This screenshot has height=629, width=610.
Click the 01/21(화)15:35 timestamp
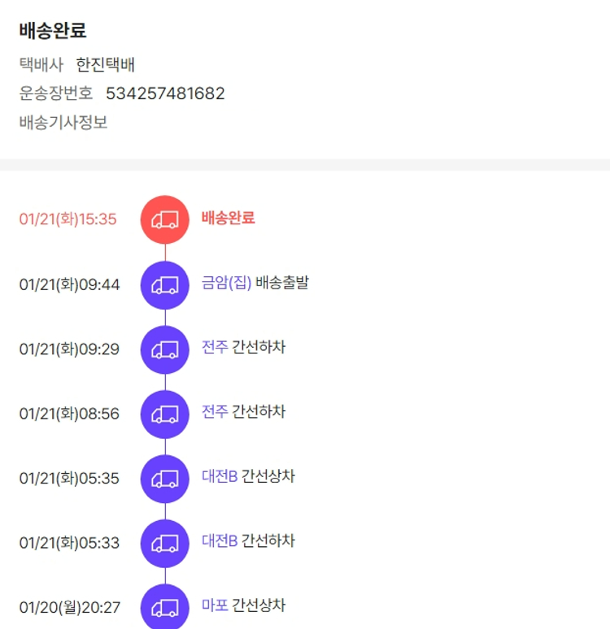68,219
